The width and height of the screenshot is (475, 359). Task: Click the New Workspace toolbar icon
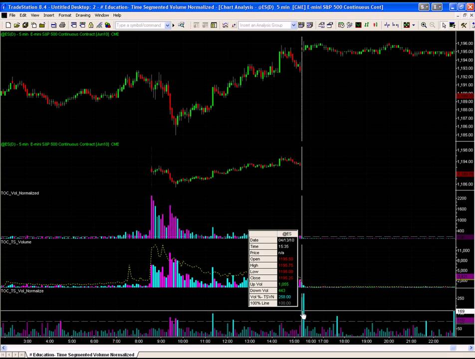click(x=34, y=25)
